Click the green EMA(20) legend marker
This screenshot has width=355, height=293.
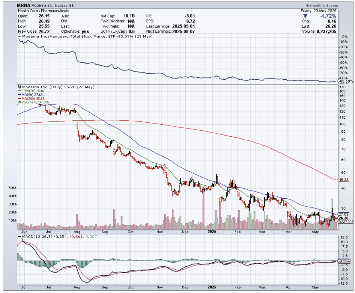[19, 91]
